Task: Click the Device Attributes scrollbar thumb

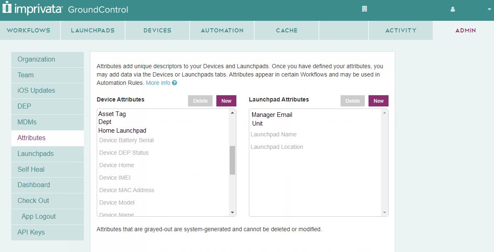Action: 232,160
